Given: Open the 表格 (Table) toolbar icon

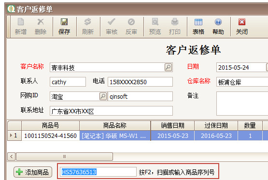Looking at the screenshot, I should 198,22.
